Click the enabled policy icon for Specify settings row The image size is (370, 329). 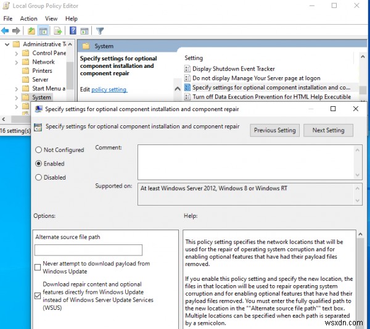click(x=187, y=88)
